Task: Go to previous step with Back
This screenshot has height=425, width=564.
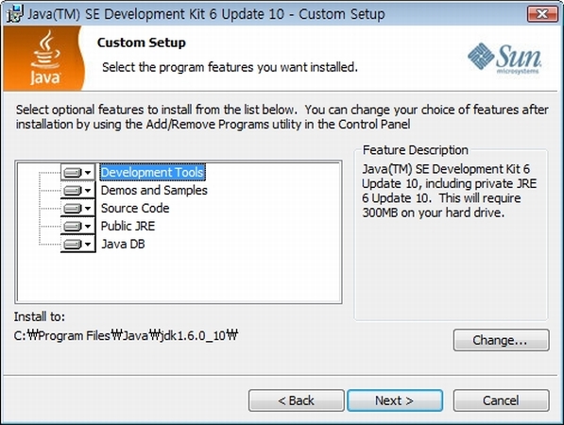Action: pyautogui.click(x=296, y=400)
